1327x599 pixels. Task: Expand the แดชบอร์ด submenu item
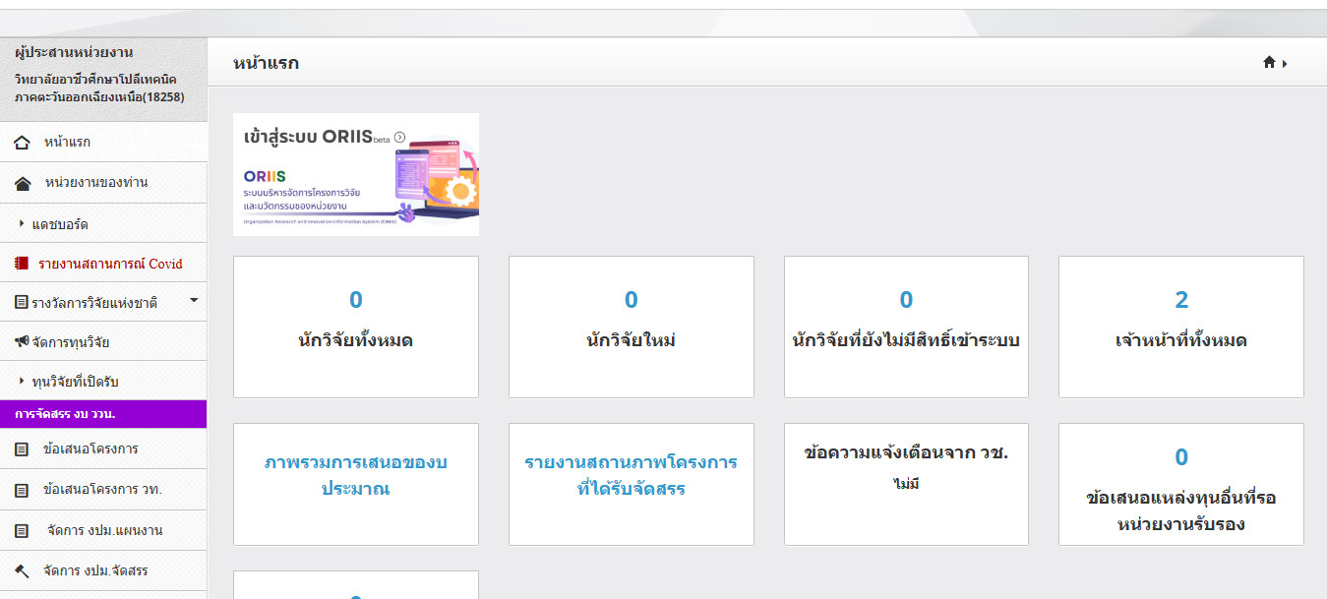(x=60, y=224)
